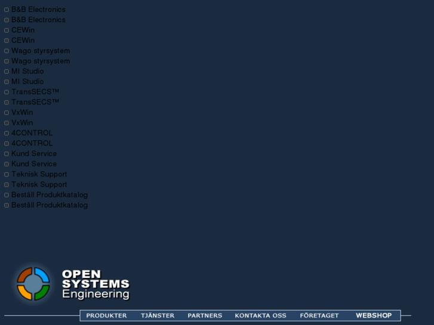Viewport: 434px width, 325px height.
Task: Open Wago styrsystem link with hollow bullet
Action: [41, 51]
